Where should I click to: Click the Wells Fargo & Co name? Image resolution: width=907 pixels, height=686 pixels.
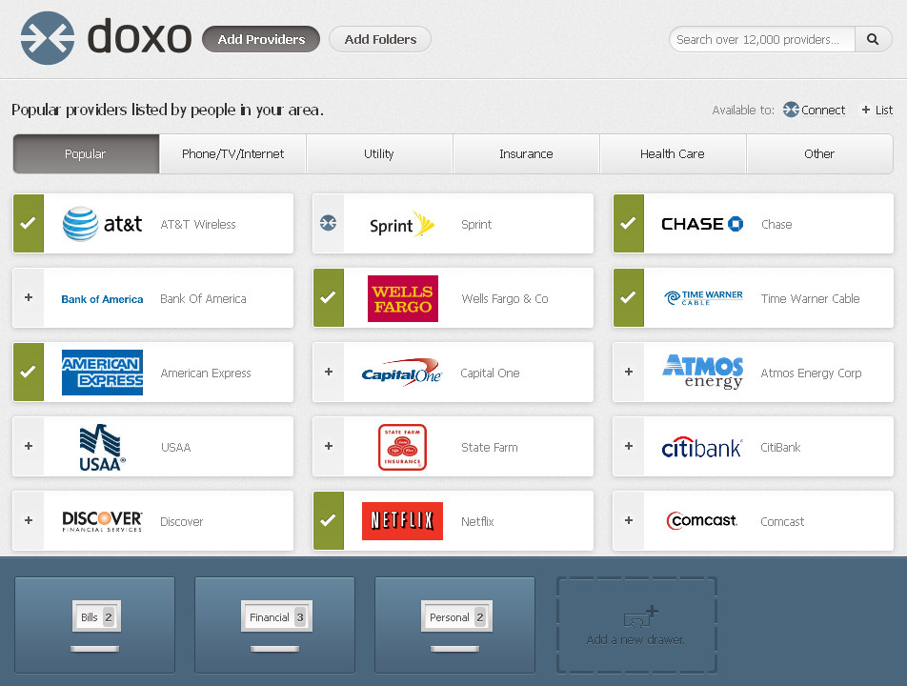click(x=504, y=299)
